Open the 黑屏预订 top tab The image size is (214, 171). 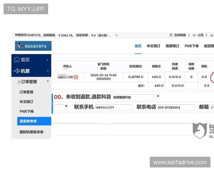(172, 46)
